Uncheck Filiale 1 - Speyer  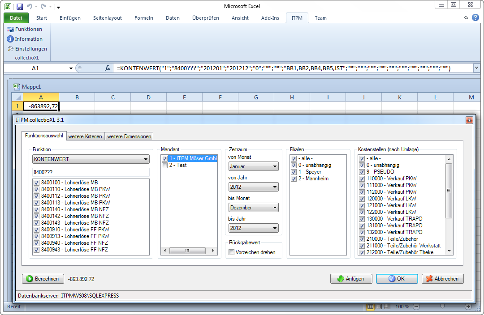294,172
